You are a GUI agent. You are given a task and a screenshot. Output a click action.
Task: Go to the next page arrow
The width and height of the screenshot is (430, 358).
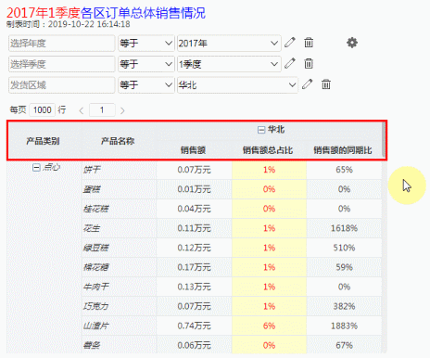pos(122,110)
